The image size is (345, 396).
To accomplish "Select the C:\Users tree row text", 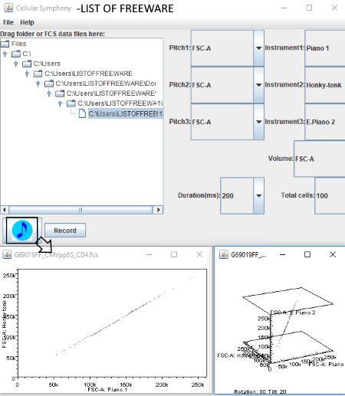I will [x=47, y=64].
